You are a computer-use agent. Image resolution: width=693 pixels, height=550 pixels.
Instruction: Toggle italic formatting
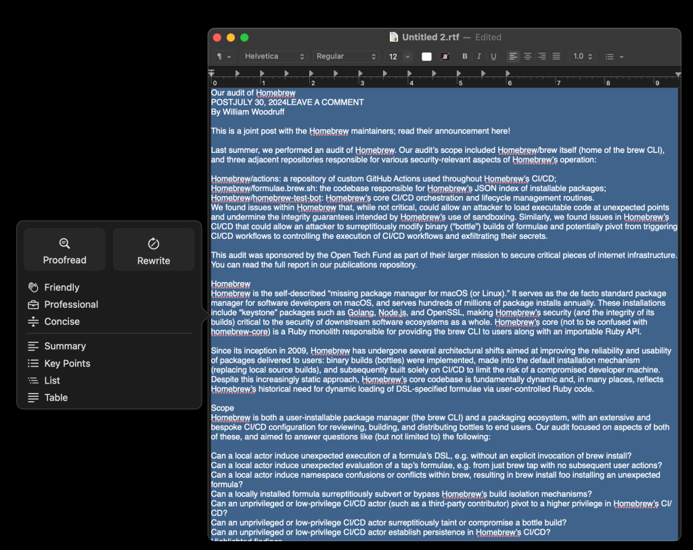pos(479,57)
